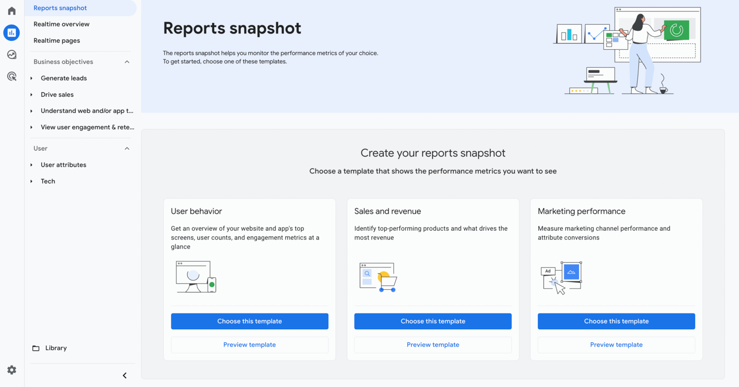Collapse the User section

127,148
